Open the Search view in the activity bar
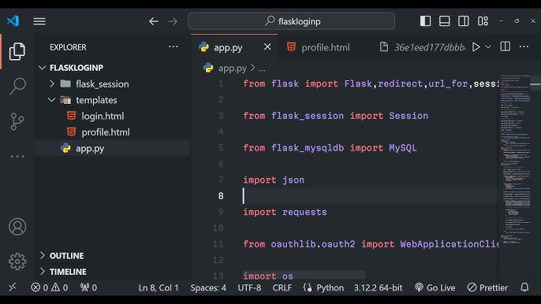 pyautogui.click(x=17, y=86)
